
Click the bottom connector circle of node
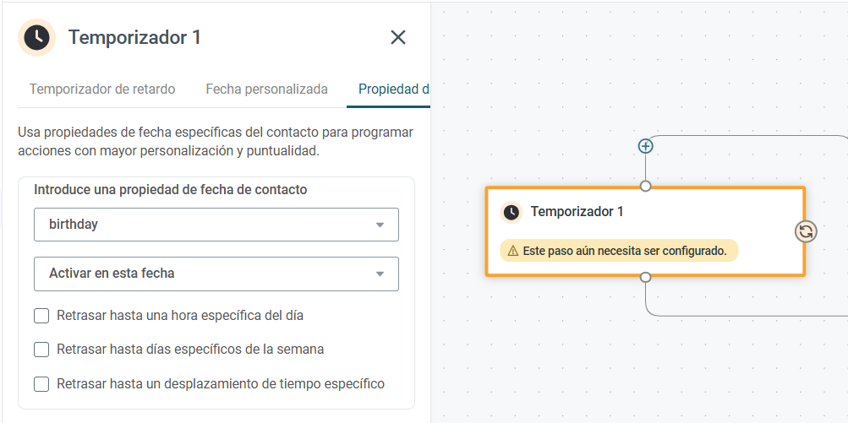pos(645,277)
